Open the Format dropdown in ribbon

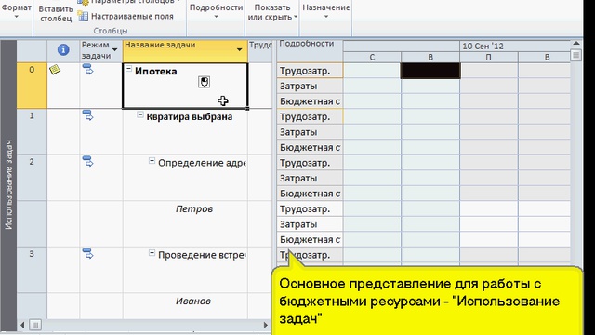tap(16, 10)
